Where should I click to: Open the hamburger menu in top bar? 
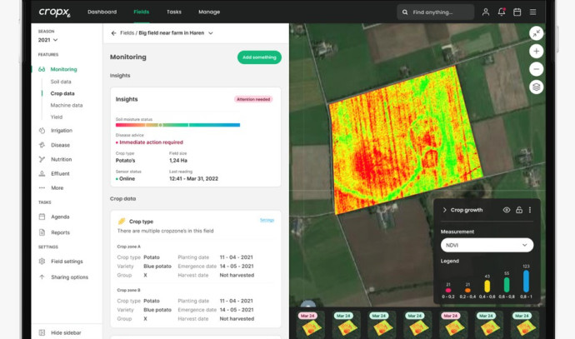pyautogui.click(x=532, y=12)
